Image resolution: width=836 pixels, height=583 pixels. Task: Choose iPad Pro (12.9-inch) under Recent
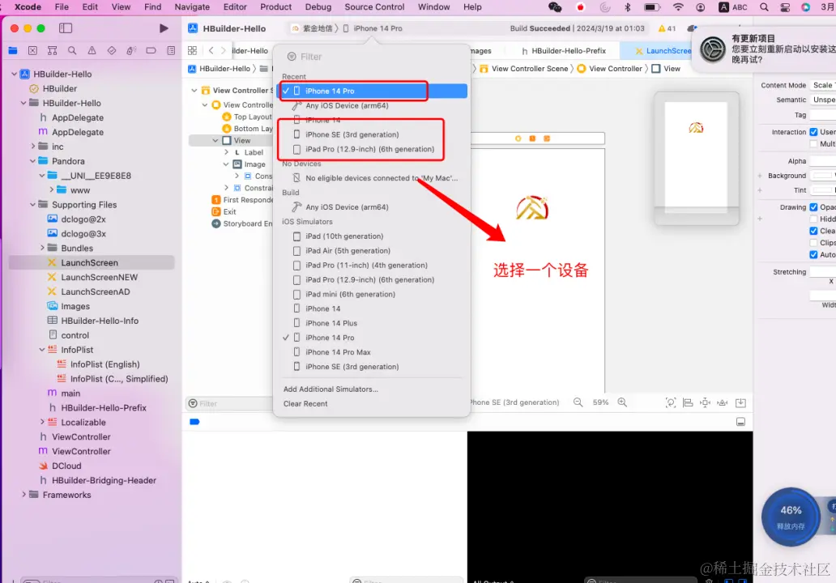click(x=371, y=149)
